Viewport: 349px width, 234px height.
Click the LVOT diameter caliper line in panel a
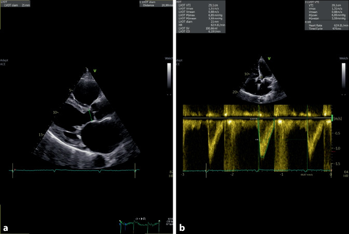point(90,115)
